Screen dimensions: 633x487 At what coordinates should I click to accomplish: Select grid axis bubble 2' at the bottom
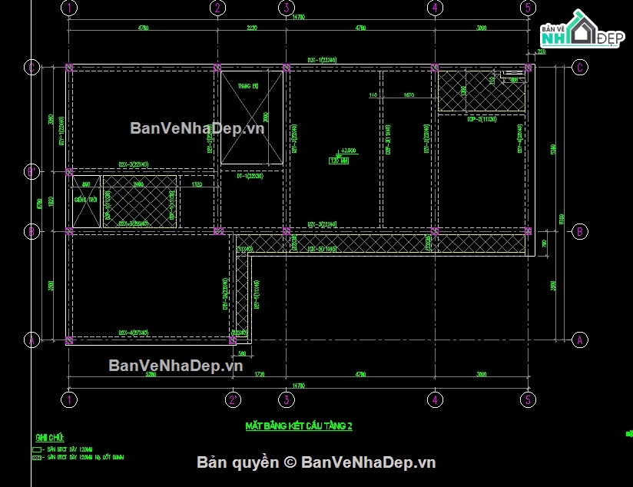(233, 399)
